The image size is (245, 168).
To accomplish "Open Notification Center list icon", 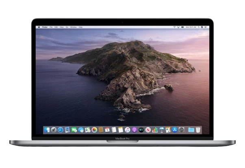I will (206, 27).
